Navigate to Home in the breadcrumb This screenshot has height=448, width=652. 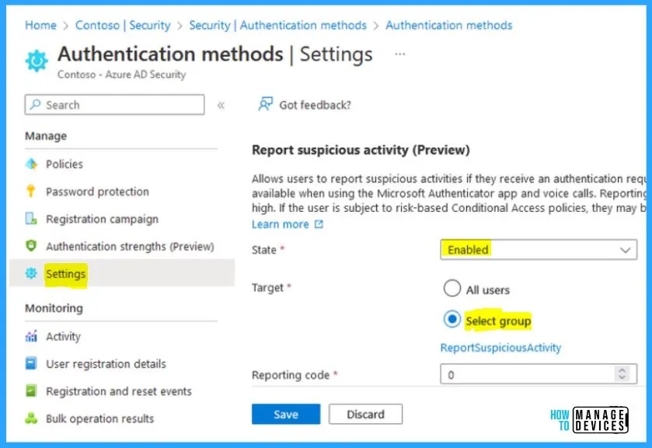click(x=40, y=25)
